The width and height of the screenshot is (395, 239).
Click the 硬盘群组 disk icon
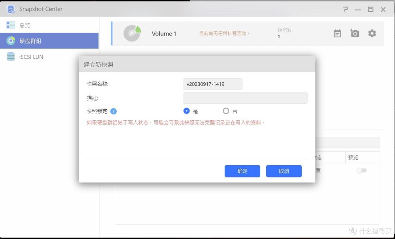[x=11, y=41]
